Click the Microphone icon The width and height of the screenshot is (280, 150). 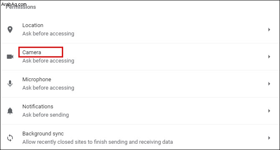10,84
